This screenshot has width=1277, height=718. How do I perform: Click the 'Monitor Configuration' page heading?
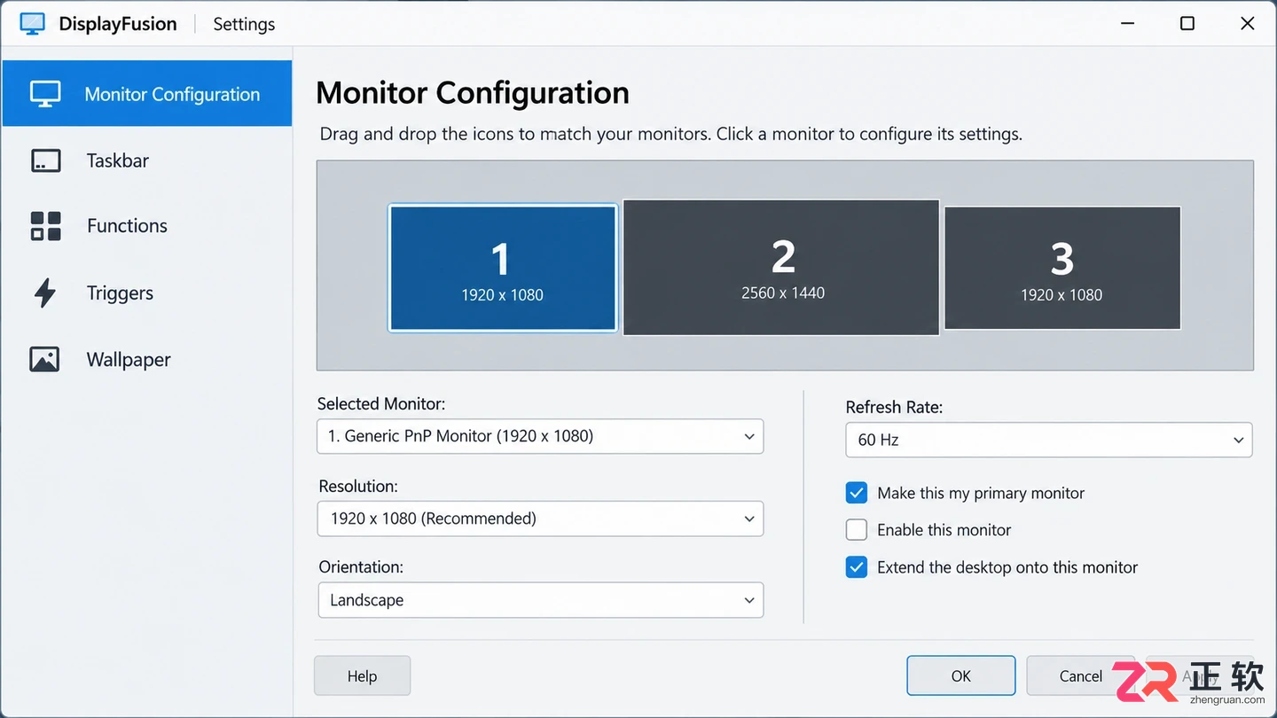coord(473,93)
